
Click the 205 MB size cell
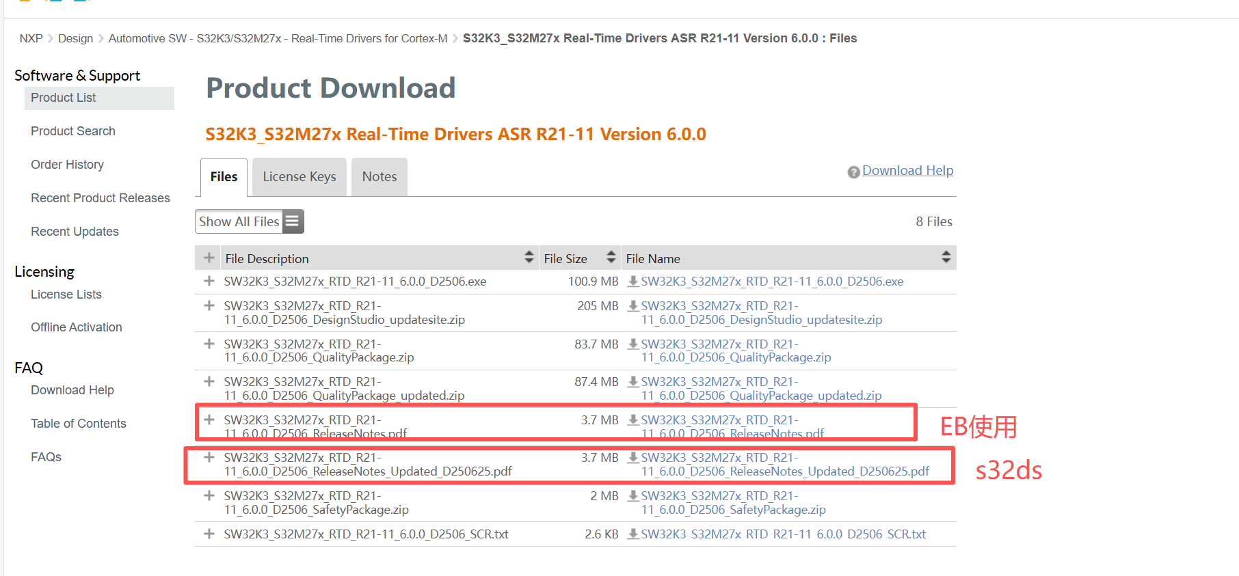(598, 305)
